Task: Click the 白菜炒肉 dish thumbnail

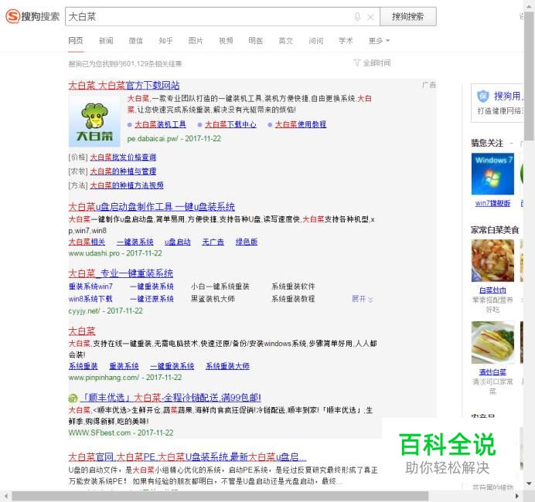Action: pyautogui.click(x=492, y=261)
